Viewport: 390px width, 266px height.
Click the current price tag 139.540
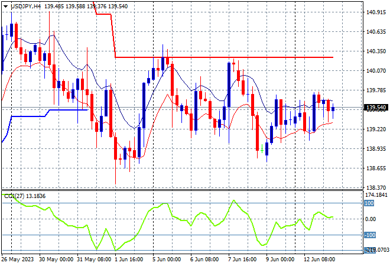point(376,108)
